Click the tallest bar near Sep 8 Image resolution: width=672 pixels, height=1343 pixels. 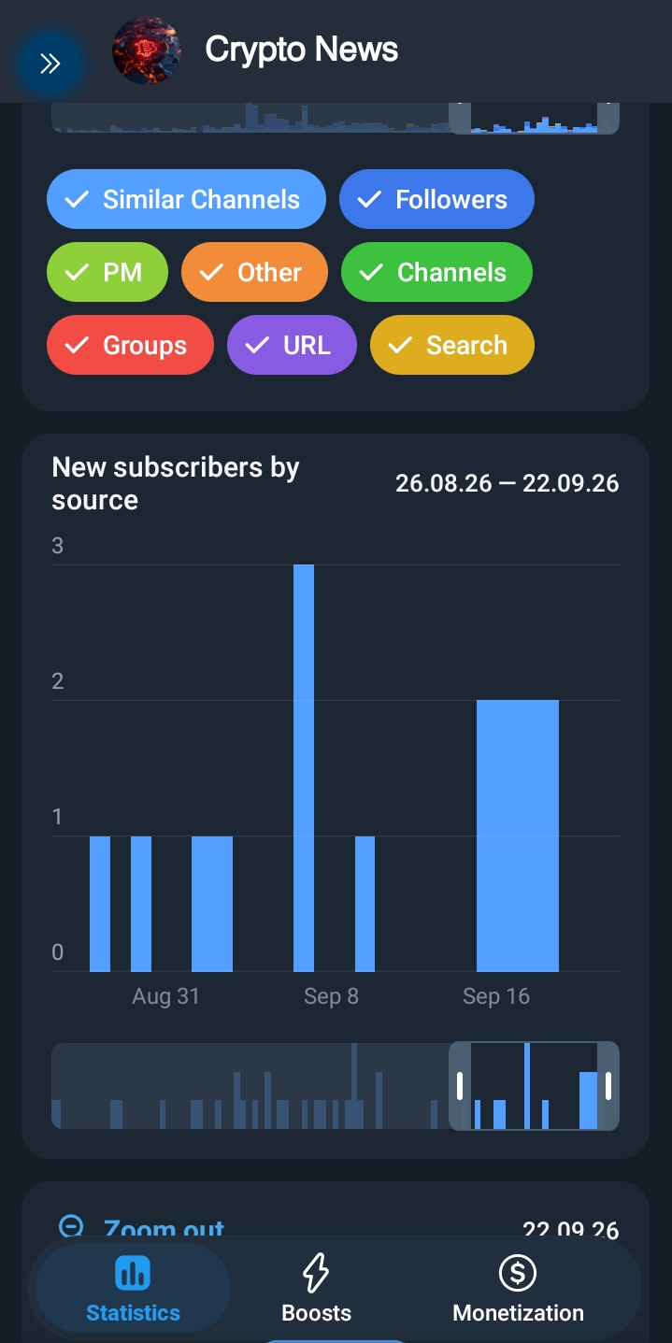click(x=304, y=768)
